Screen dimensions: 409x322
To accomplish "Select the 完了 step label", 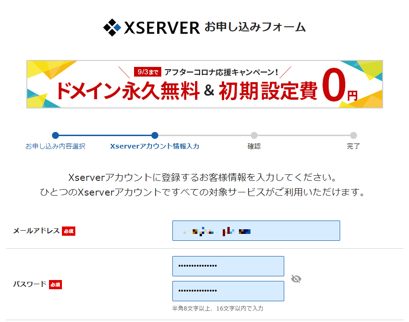I will click(x=354, y=146).
